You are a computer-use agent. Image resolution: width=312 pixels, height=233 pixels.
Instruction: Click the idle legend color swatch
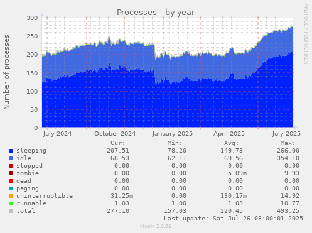(x=11, y=158)
